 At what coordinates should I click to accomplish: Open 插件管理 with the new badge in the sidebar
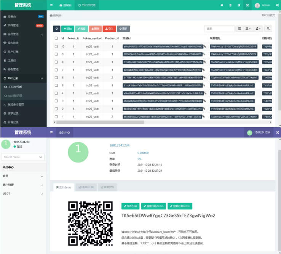23,25
